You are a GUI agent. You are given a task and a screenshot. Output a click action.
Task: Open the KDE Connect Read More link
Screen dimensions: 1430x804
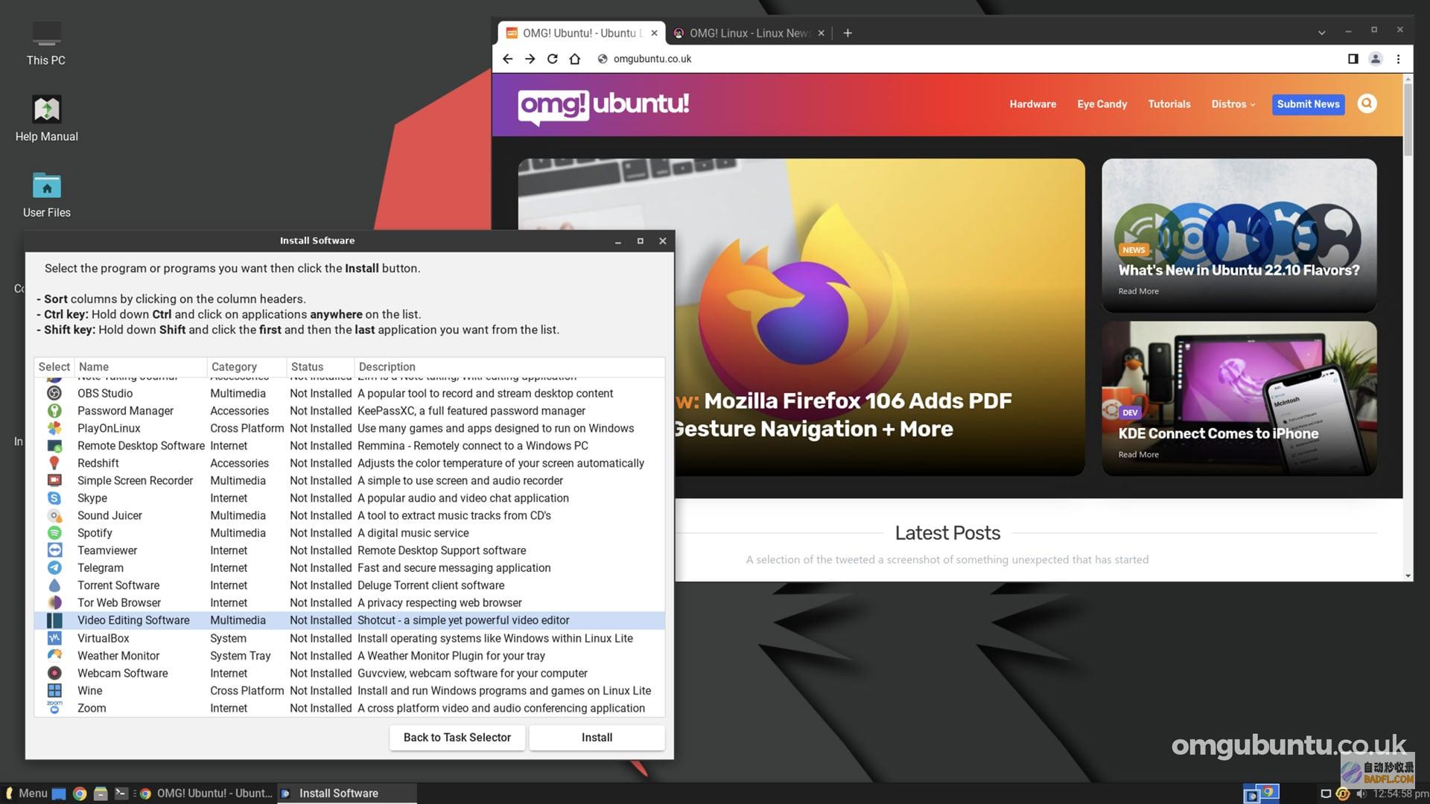pyautogui.click(x=1138, y=454)
